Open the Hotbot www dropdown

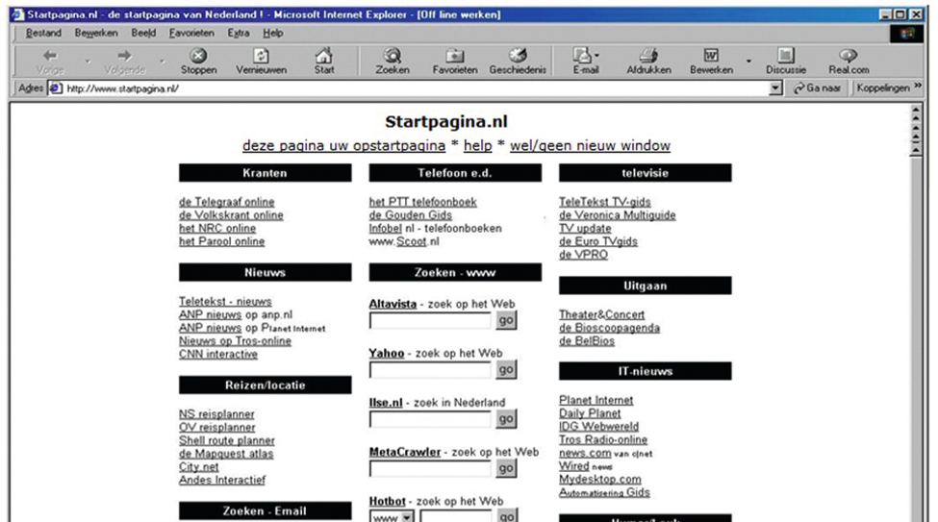407,517
